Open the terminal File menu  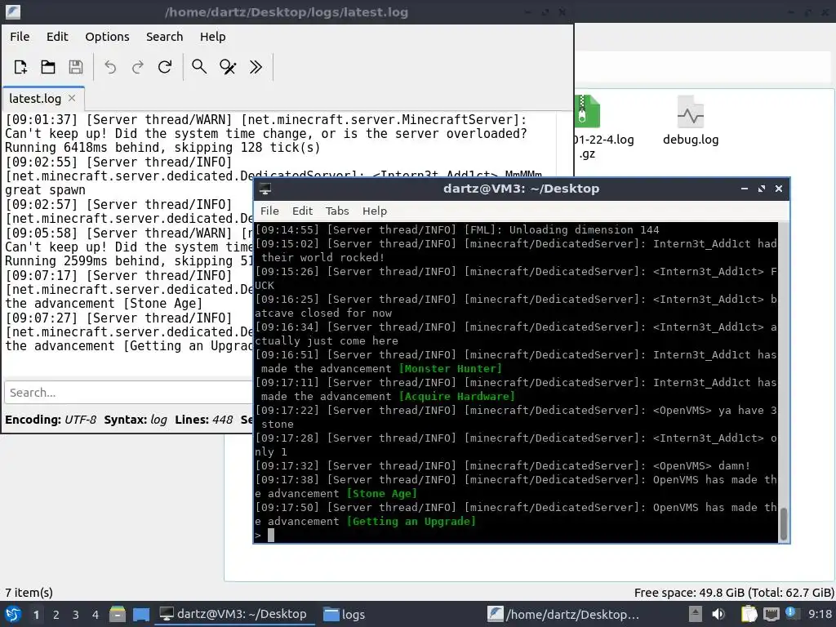coord(269,211)
